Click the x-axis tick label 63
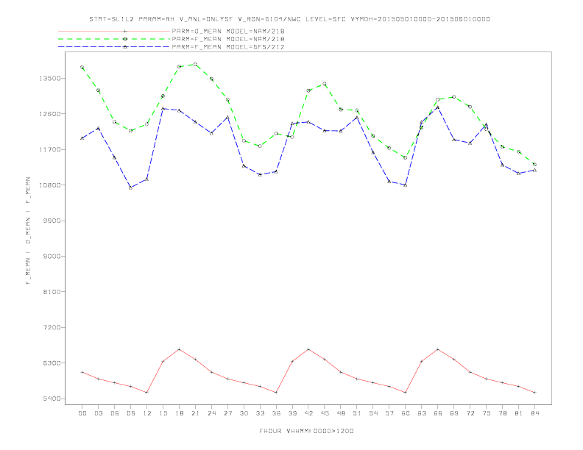 (422, 413)
